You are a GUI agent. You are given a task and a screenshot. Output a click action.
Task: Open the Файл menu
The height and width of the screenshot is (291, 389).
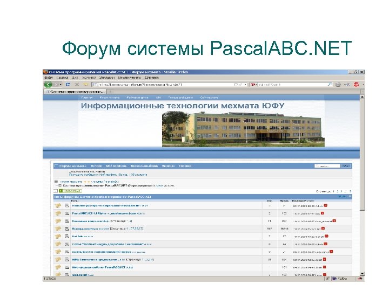[x=49, y=78]
